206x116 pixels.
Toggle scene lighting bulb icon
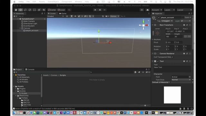(x=71, y=16)
